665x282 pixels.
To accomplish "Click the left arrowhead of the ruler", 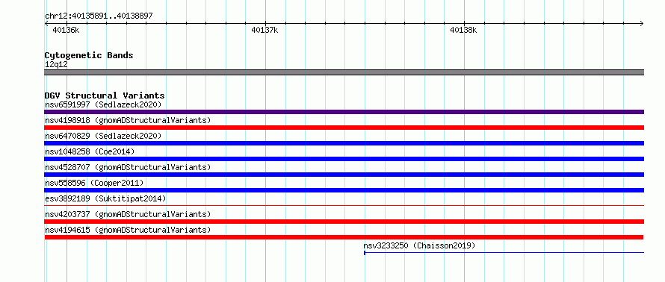I will coord(46,23).
